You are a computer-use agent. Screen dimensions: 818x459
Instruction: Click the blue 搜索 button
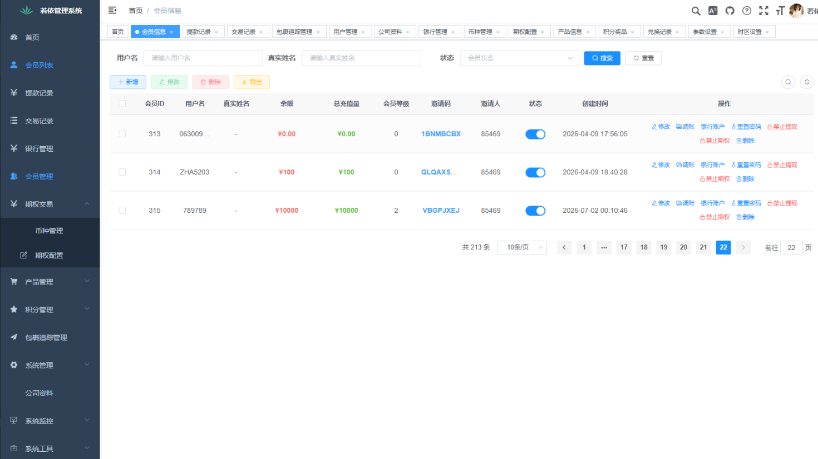click(602, 58)
